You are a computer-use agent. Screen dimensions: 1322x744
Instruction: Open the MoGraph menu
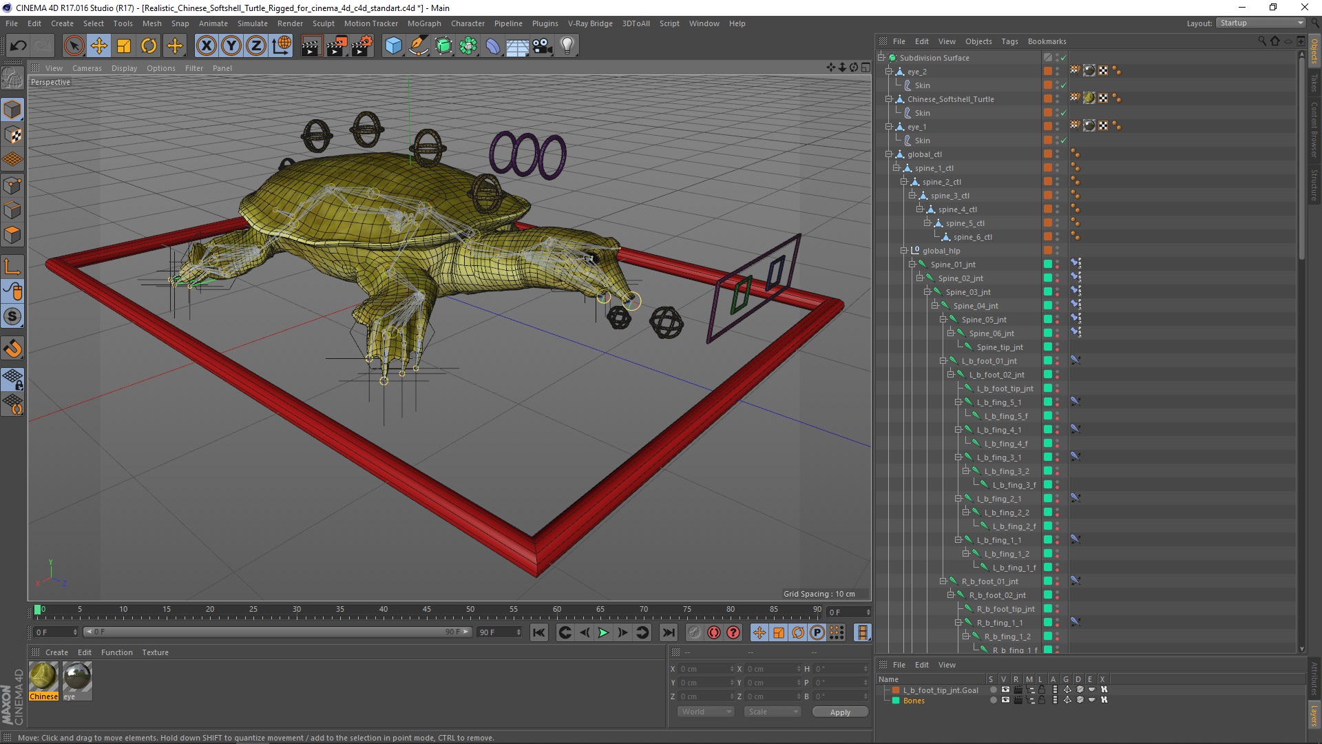pyautogui.click(x=424, y=23)
